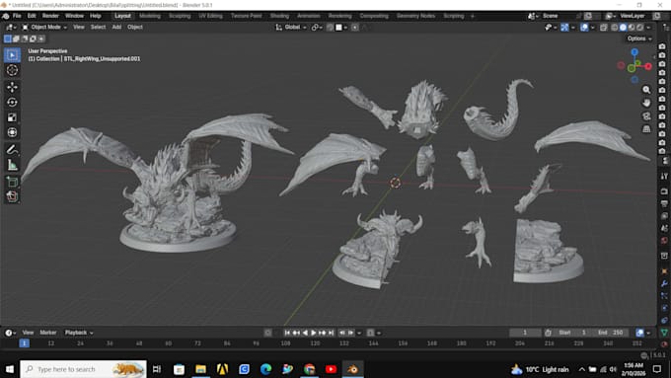671x378 pixels.
Task: Select the Move tool
Action: 12,87
